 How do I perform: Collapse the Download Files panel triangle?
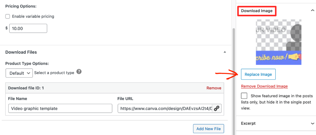click(225, 52)
